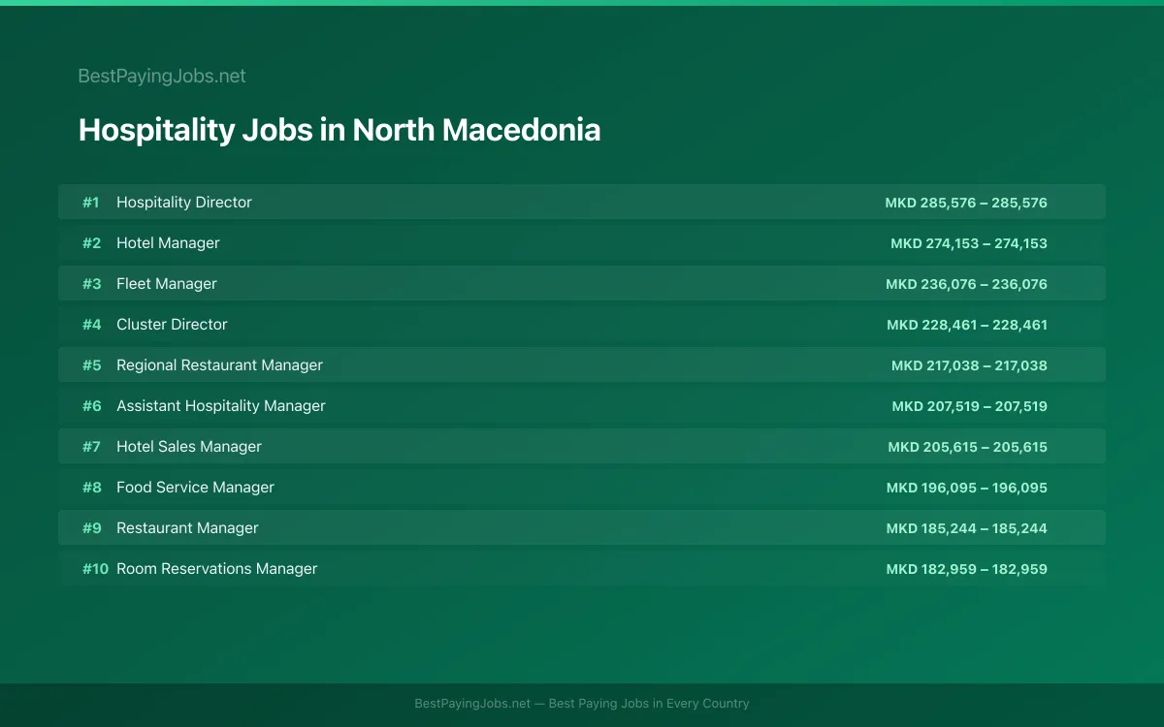Image resolution: width=1164 pixels, height=727 pixels.
Task: Select the Fleet Manager job title
Action: 167,283
